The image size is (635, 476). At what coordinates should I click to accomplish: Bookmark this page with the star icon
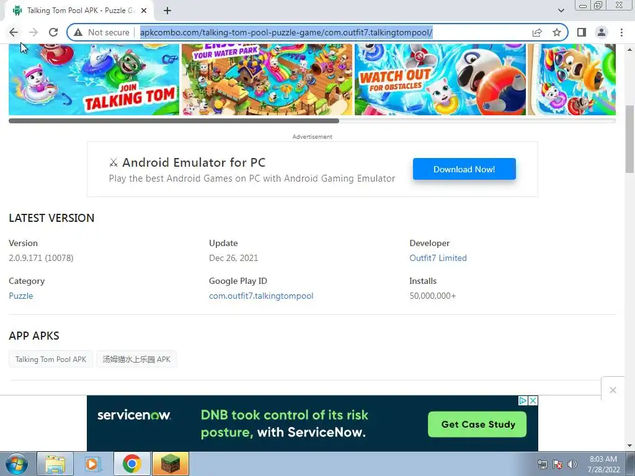tap(557, 32)
